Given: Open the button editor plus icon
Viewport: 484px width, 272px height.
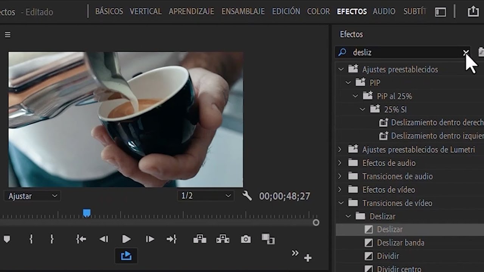Looking at the screenshot, I should 308,258.
